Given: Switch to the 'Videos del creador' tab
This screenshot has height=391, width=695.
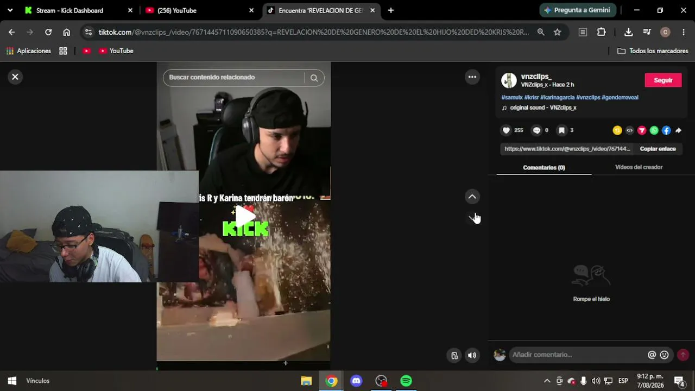Looking at the screenshot, I should coord(639,167).
